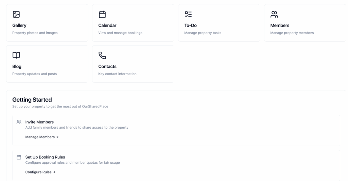
Task: Click "View and manage bookings" description
Action: [x=120, y=33]
